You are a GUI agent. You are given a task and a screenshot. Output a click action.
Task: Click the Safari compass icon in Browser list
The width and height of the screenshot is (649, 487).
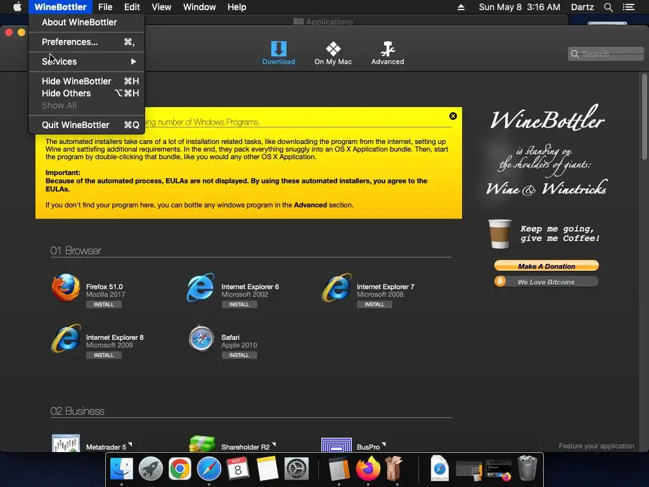[x=201, y=339]
